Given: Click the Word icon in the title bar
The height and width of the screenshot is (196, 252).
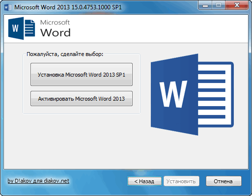Looking at the screenshot, I should [x=8, y=7].
